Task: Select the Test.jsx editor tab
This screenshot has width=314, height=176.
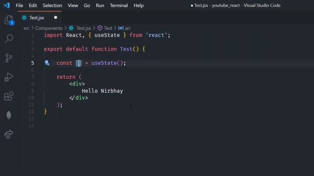Action: [40, 18]
